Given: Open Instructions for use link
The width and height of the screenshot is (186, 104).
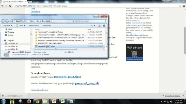Looking at the screenshot, I should pyautogui.click(x=40, y=90).
